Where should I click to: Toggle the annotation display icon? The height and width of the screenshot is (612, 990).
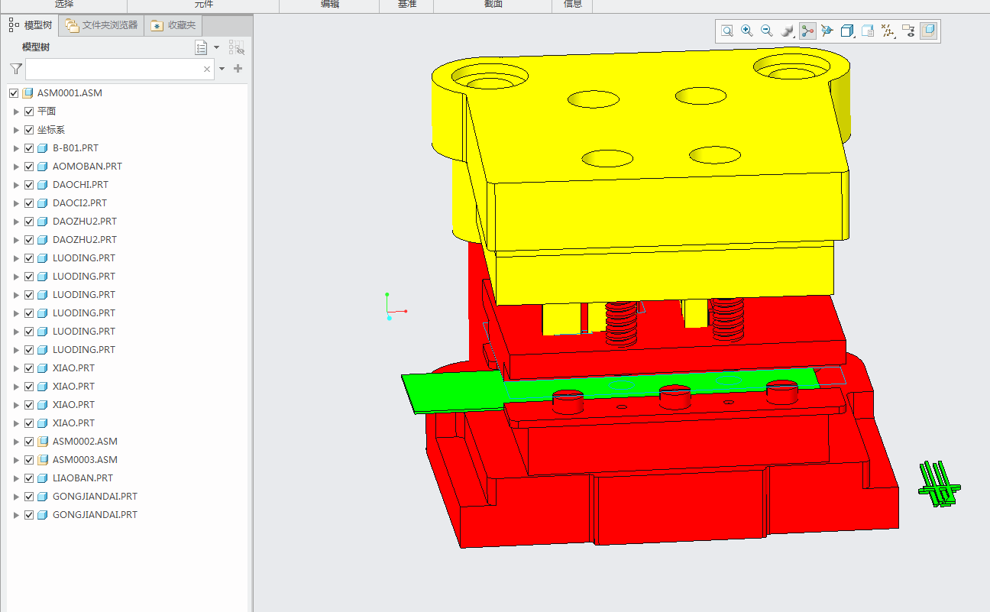coord(908,31)
